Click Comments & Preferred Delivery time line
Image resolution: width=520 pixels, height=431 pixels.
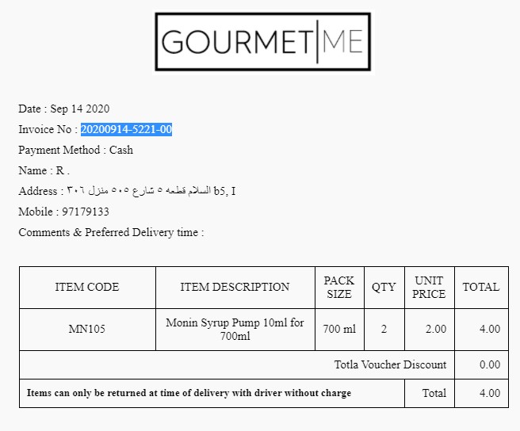click(111, 232)
